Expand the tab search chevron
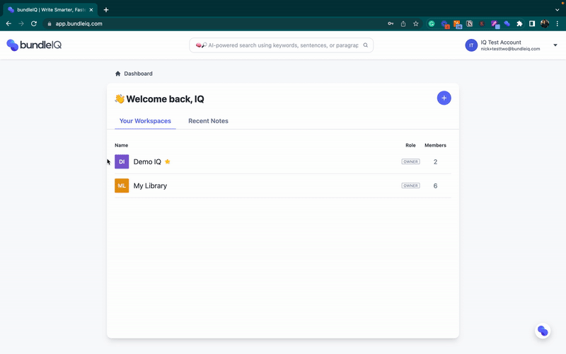 (x=557, y=10)
